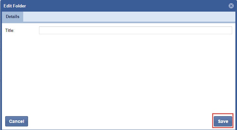Close the Edit Folder dialog
The image size is (237, 130).
pyautogui.click(x=231, y=6)
